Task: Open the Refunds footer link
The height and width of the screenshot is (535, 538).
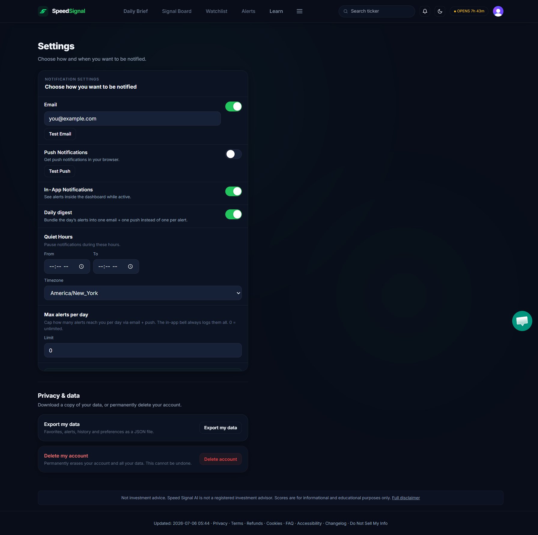Action: [x=255, y=523]
